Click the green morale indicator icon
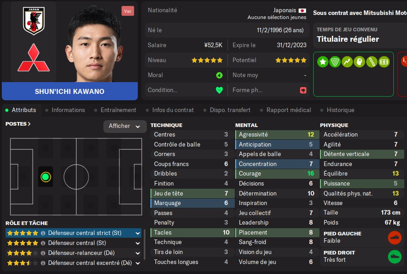The width and height of the screenshot is (407, 274). click(x=219, y=75)
